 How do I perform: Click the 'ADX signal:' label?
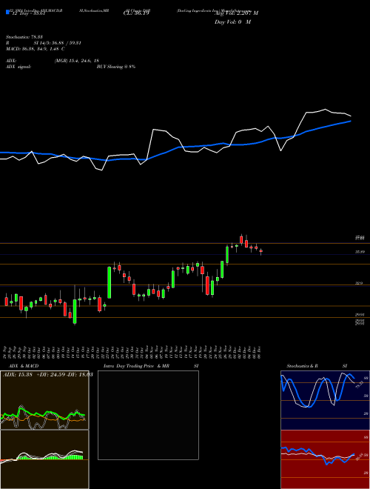pyautogui.click(x=18, y=67)
